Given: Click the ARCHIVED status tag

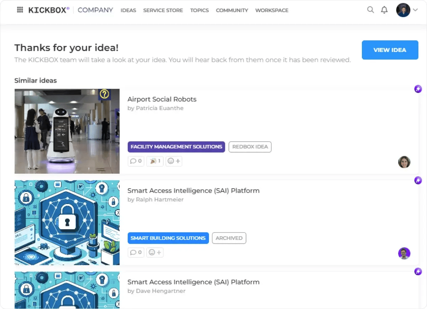Looking at the screenshot, I should click(x=229, y=238).
